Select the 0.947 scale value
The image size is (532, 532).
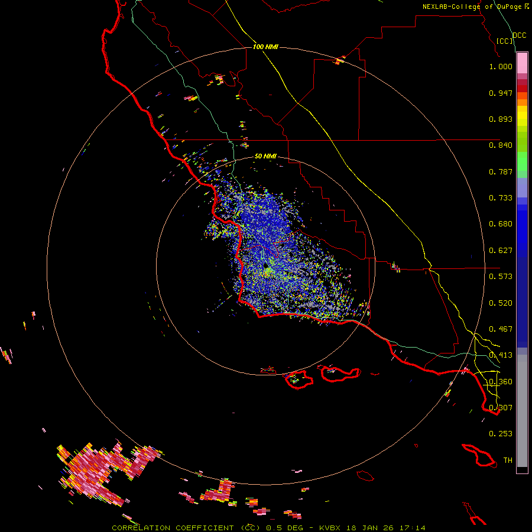tap(501, 93)
